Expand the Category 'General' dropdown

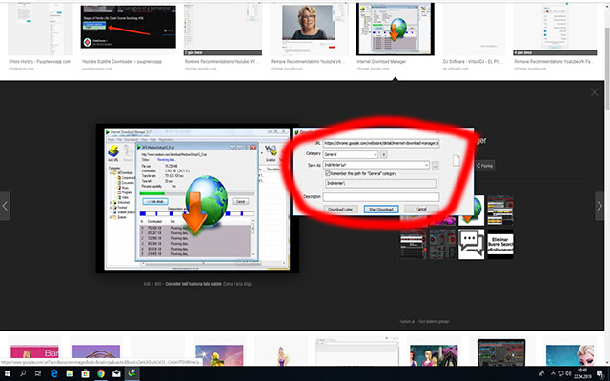[375, 152]
